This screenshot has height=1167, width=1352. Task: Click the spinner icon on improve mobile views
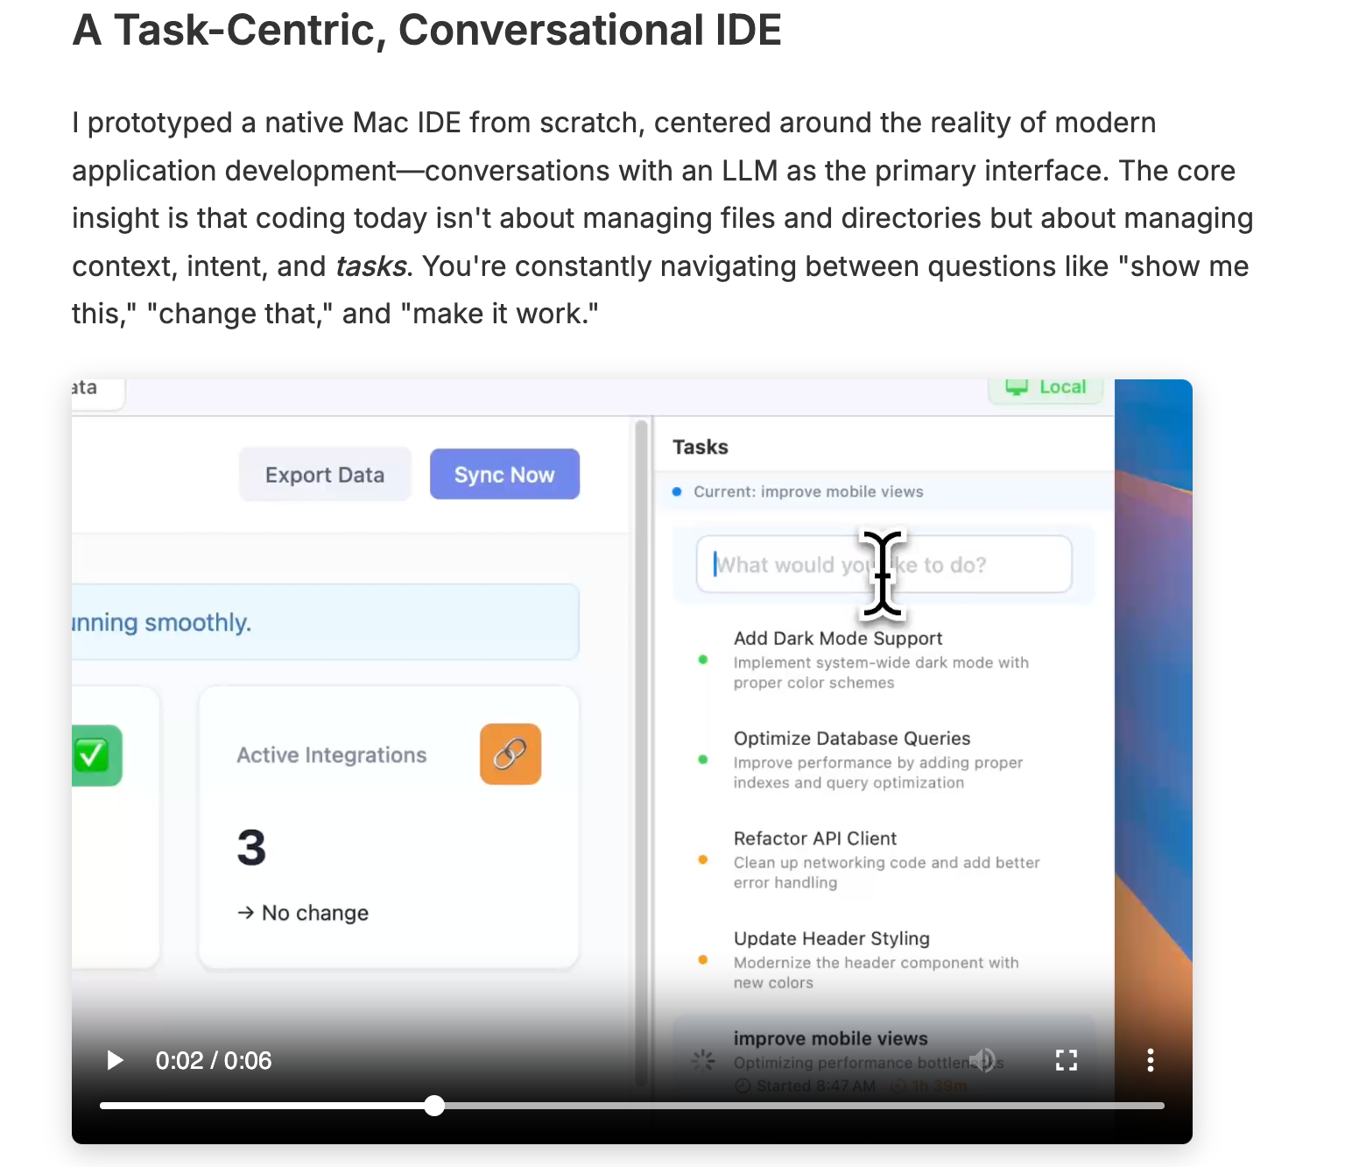click(703, 1060)
